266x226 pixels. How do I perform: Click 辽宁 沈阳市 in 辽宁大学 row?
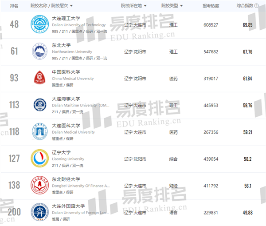coord(135,159)
